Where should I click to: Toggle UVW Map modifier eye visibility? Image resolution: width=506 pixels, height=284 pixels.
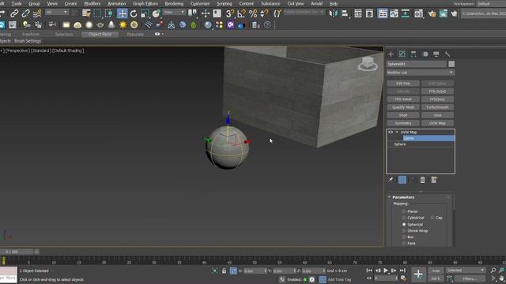(x=391, y=132)
